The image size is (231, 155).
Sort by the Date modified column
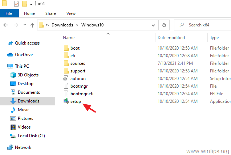pos(171,38)
